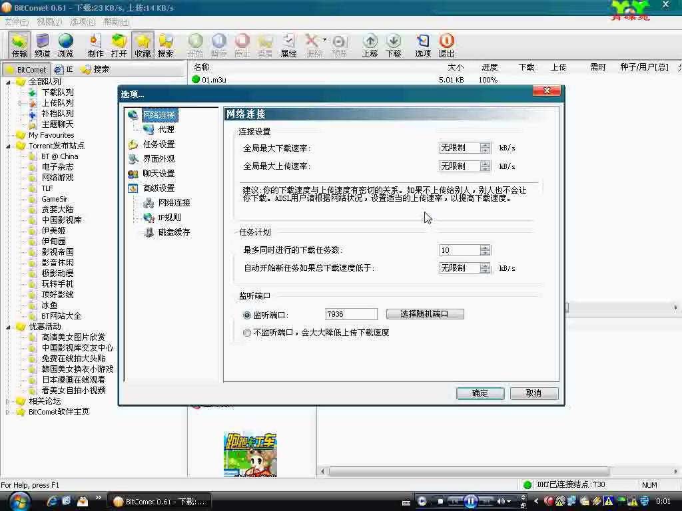Click the 全局最大下载速率 spinner arrows

click(485, 148)
